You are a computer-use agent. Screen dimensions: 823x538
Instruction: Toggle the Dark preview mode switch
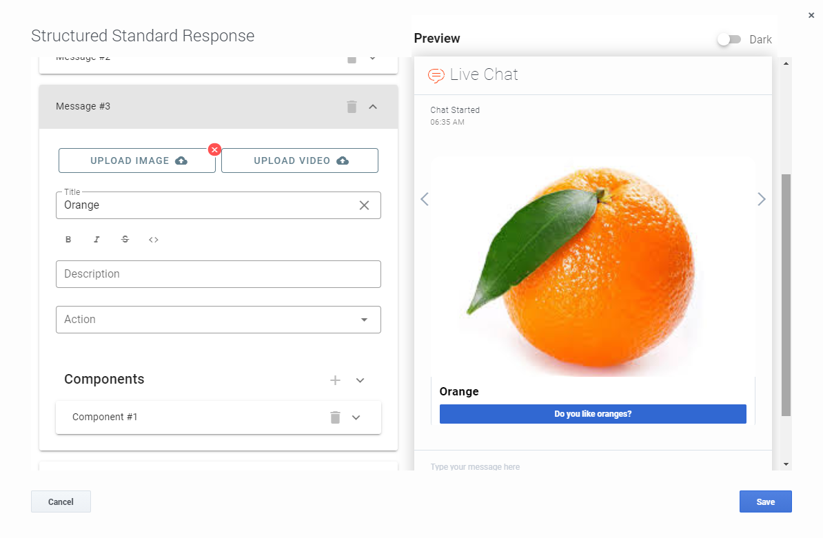click(x=729, y=39)
